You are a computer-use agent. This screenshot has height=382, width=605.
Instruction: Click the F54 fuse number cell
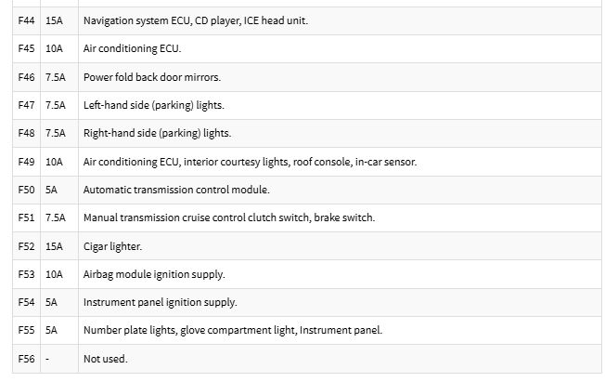click(26, 302)
